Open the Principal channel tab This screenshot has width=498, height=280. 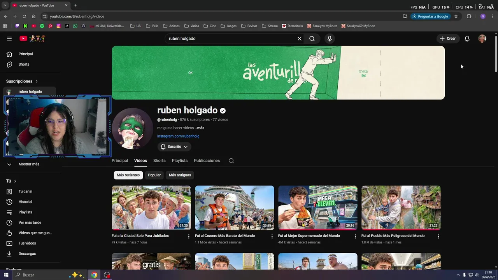click(120, 161)
